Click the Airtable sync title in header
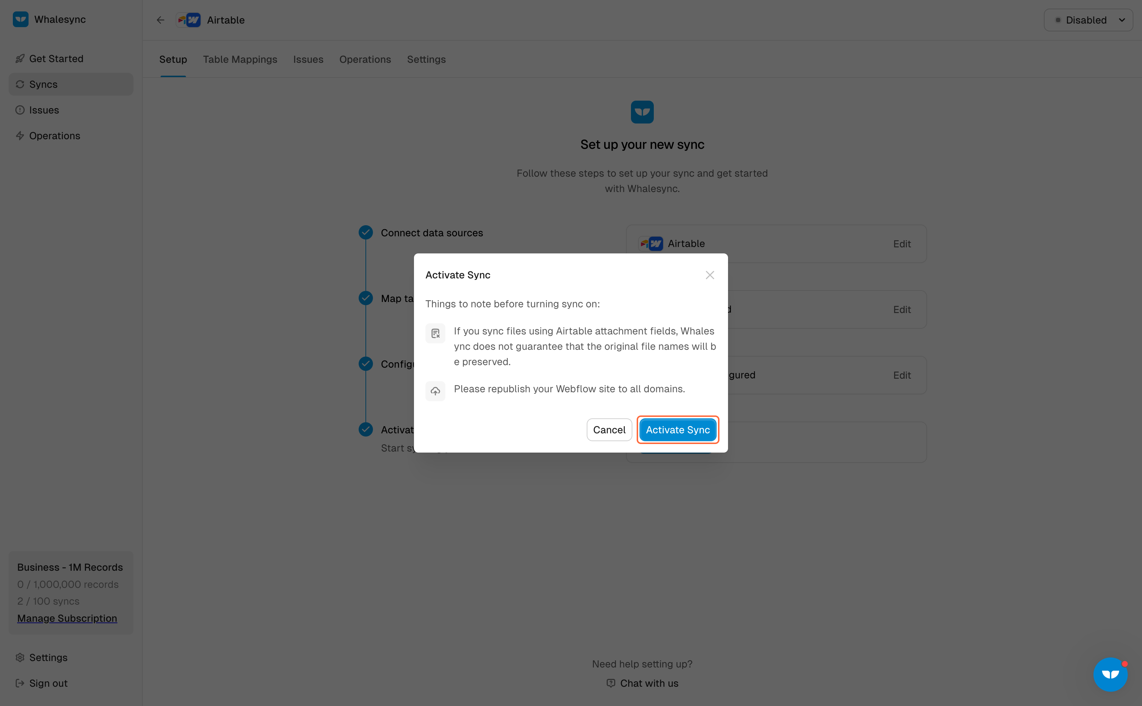 (x=226, y=20)
